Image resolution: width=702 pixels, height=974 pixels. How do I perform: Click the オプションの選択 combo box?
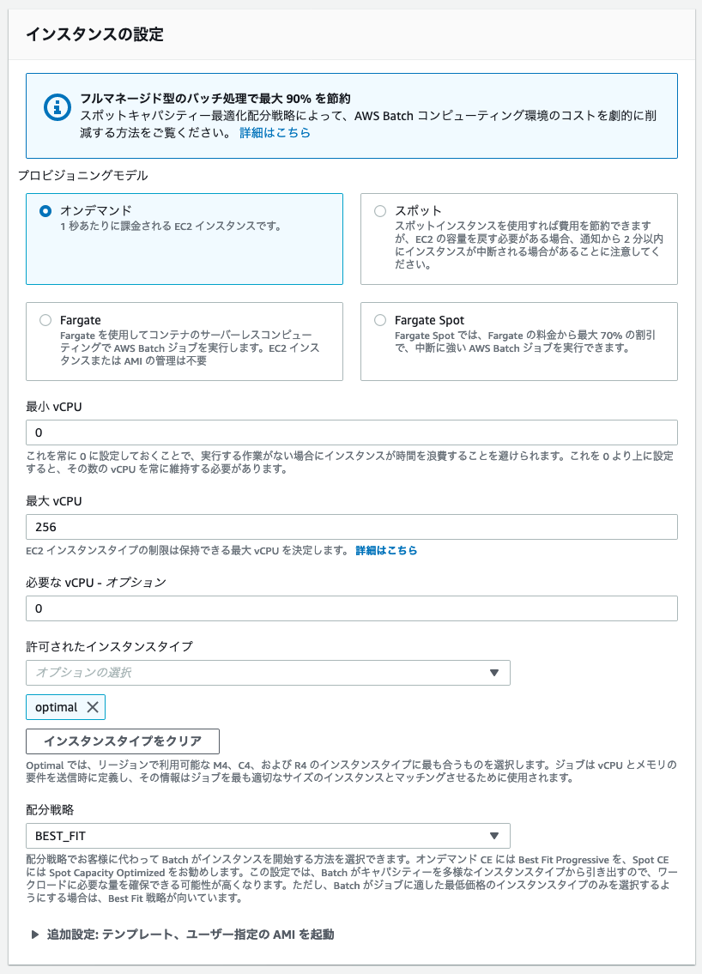[268, 673]
